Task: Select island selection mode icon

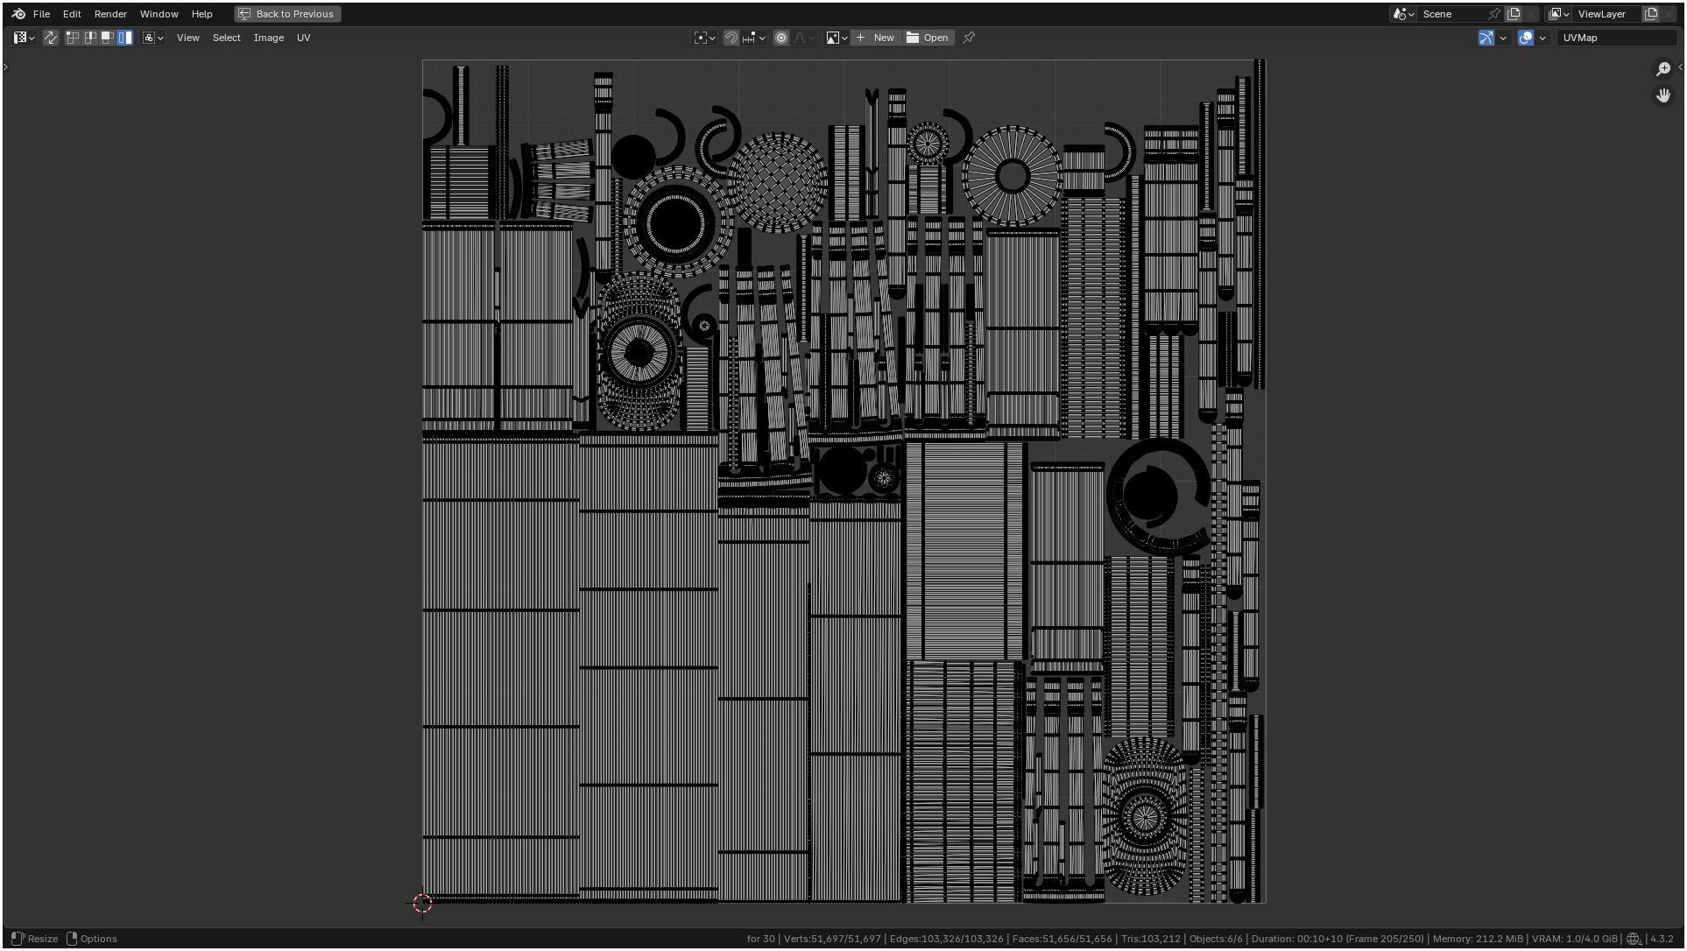Action: tap(125, 38)
